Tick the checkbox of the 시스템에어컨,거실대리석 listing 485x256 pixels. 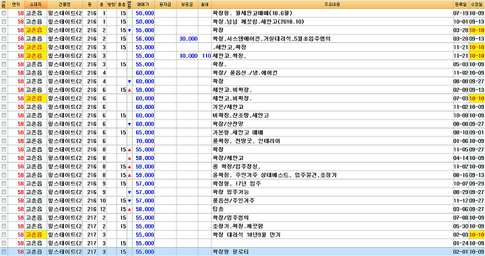click(4, 39)
